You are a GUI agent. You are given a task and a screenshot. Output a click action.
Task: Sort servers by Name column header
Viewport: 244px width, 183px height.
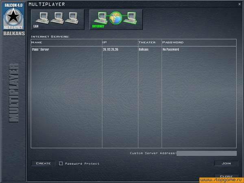(x=37, y=42)
